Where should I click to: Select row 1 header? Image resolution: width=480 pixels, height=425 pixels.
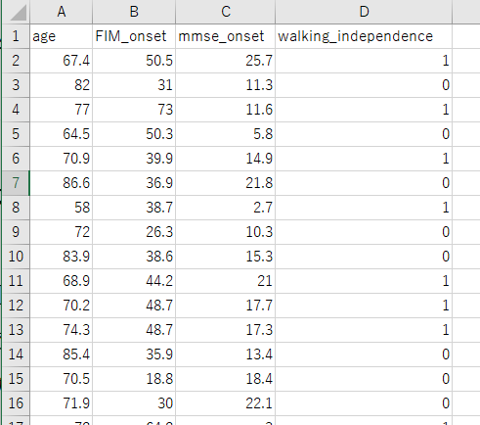tap(17, 36)
